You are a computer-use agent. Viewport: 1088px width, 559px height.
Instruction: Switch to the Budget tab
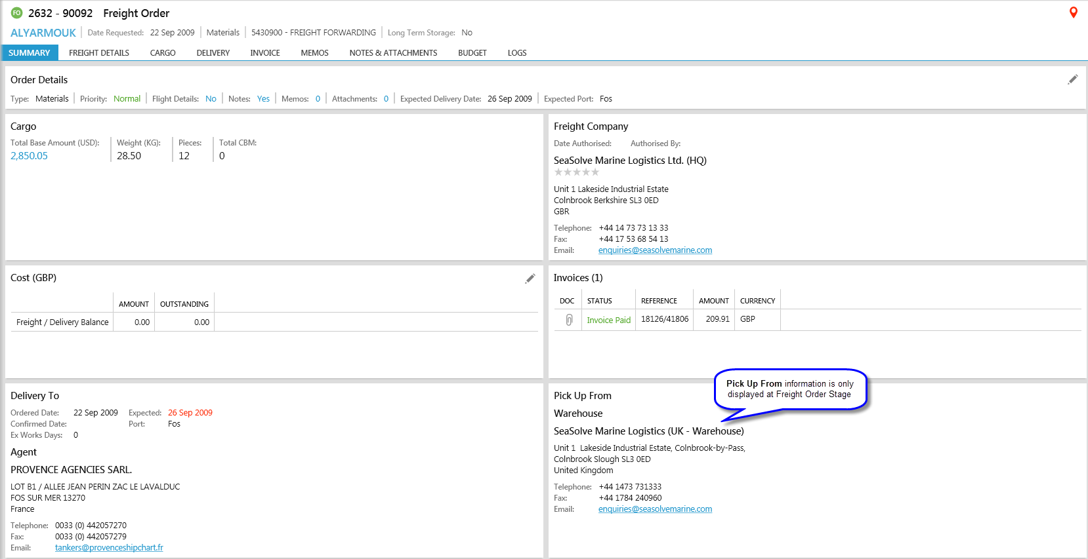[472, 53]
